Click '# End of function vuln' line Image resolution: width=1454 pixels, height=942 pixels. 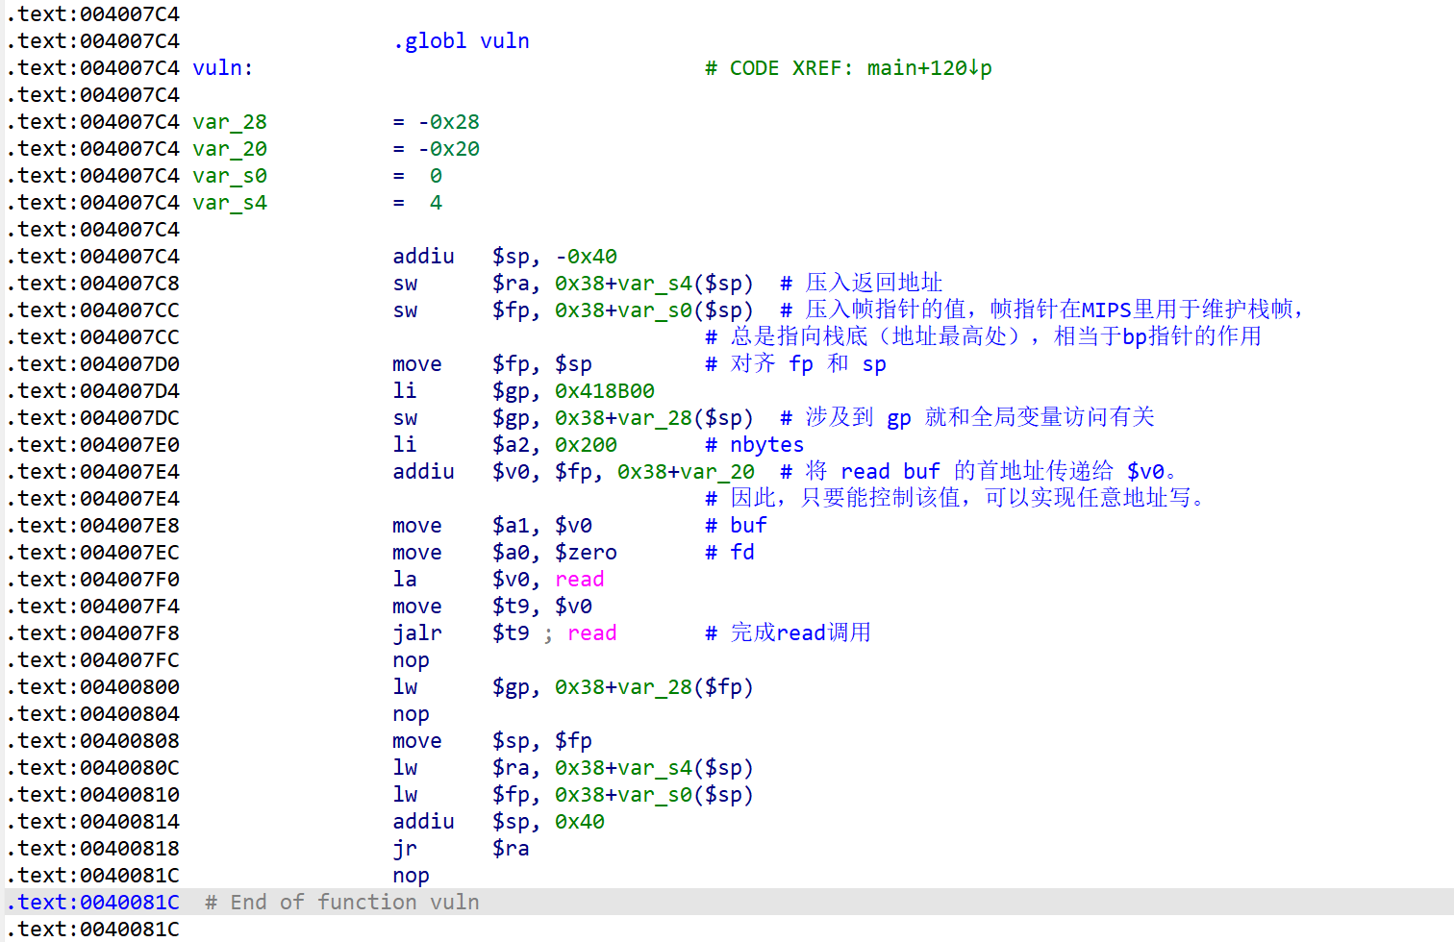click(x=342, y=903)
